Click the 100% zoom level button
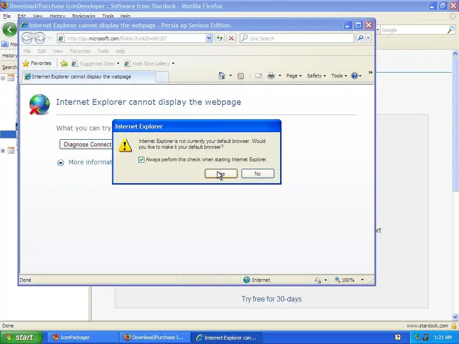 345,280
